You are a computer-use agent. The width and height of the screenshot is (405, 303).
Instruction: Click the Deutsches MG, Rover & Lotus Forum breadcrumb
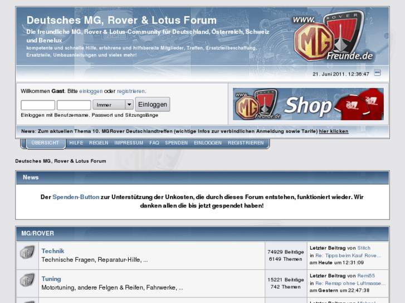61,161
